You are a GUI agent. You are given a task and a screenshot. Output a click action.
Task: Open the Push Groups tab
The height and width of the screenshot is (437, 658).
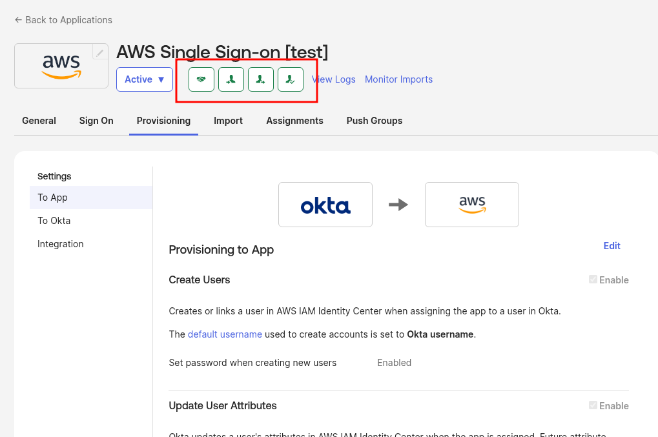tap(375, 121)
